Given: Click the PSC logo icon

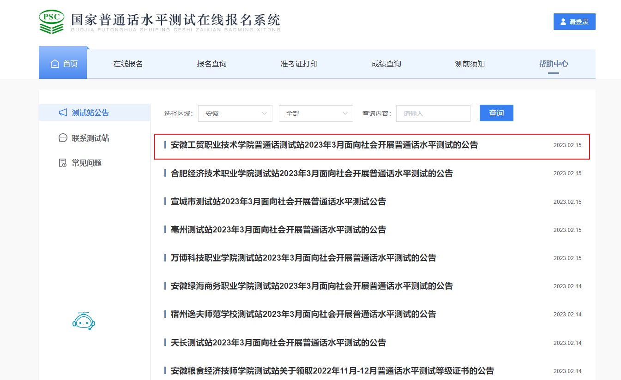Looking at the screenshot, I should [52, 21].
